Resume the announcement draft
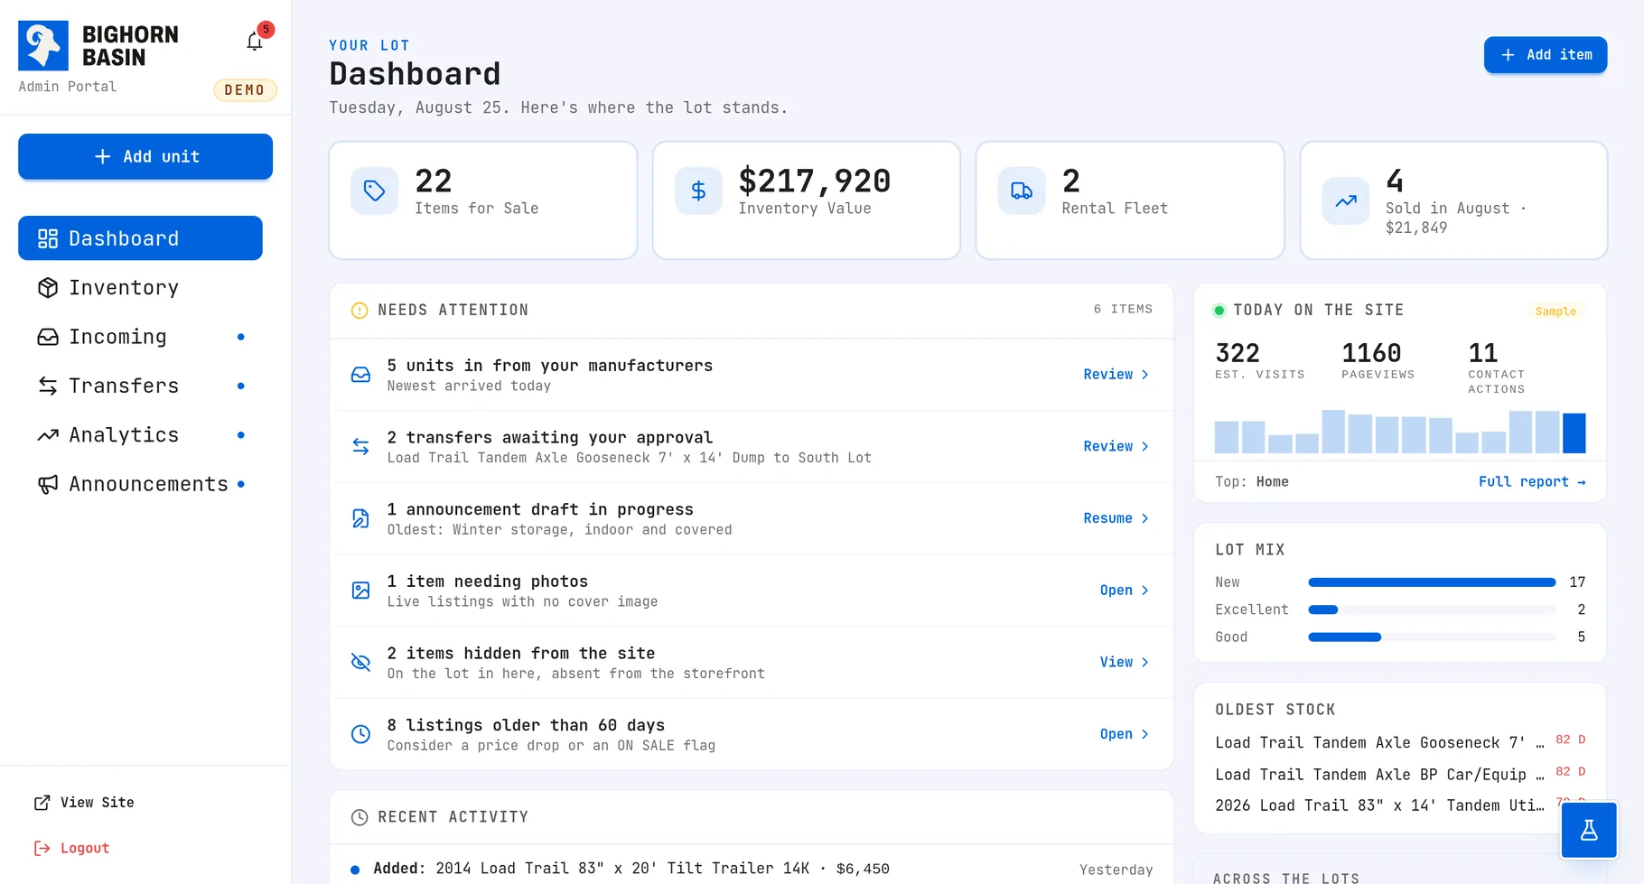This screenshot has height=884, width=1644. 1116,518
